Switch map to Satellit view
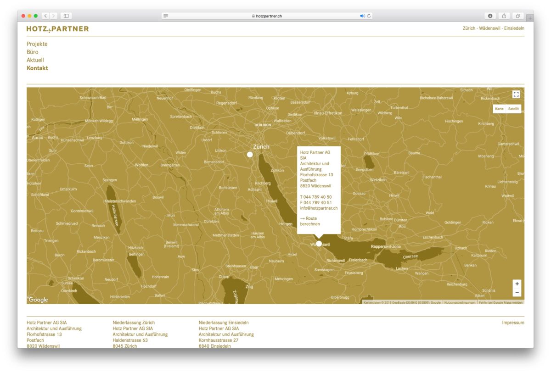Viewport: 551px width, 373px height. point(513,109)
